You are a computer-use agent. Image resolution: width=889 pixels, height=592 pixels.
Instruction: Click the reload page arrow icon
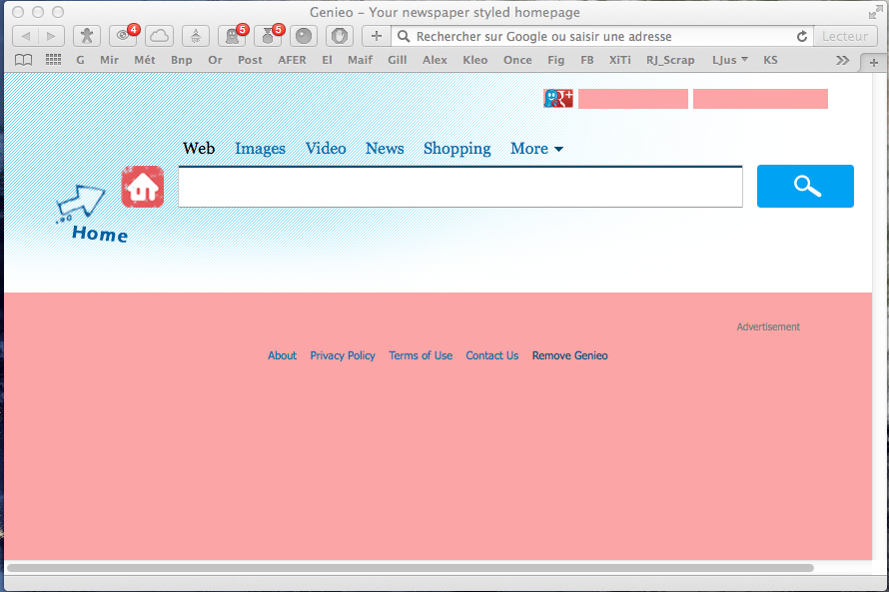click(801, 36)
